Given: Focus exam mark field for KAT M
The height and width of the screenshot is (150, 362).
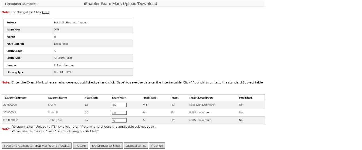Looking at the screenshot, I should pos(119,105).
